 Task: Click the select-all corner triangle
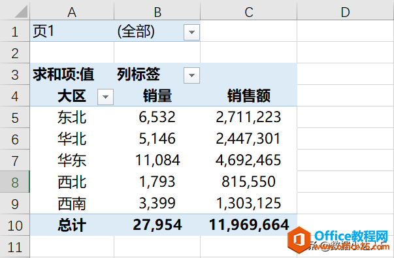coord(21,12)
